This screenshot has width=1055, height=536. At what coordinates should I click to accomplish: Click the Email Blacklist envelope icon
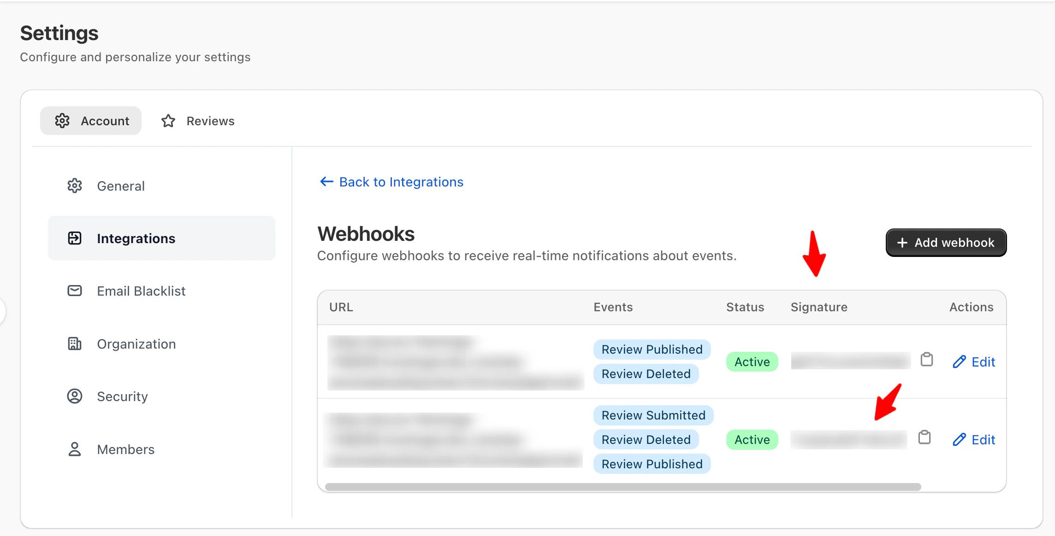[75, 291]
